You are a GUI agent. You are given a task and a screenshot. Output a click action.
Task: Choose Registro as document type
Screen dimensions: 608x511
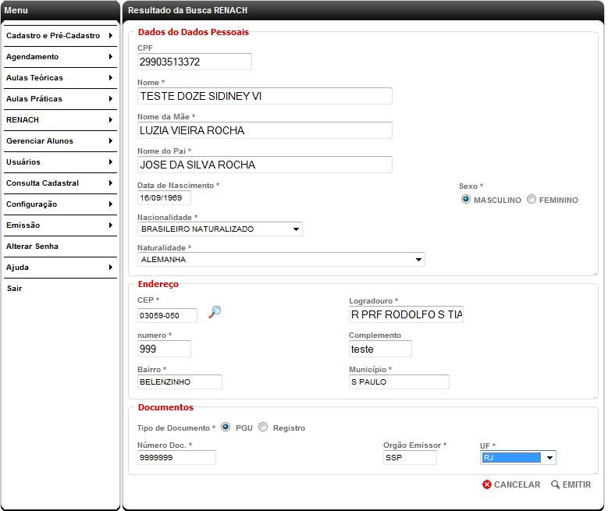click(x=263, y=427)
